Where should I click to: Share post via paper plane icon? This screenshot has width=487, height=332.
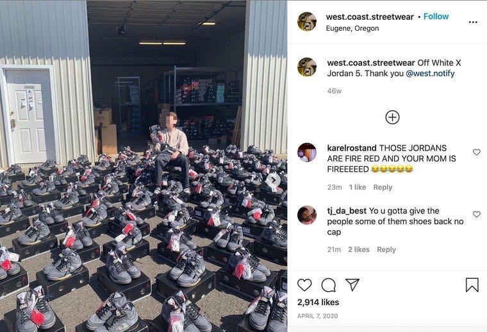coord(352,285)
